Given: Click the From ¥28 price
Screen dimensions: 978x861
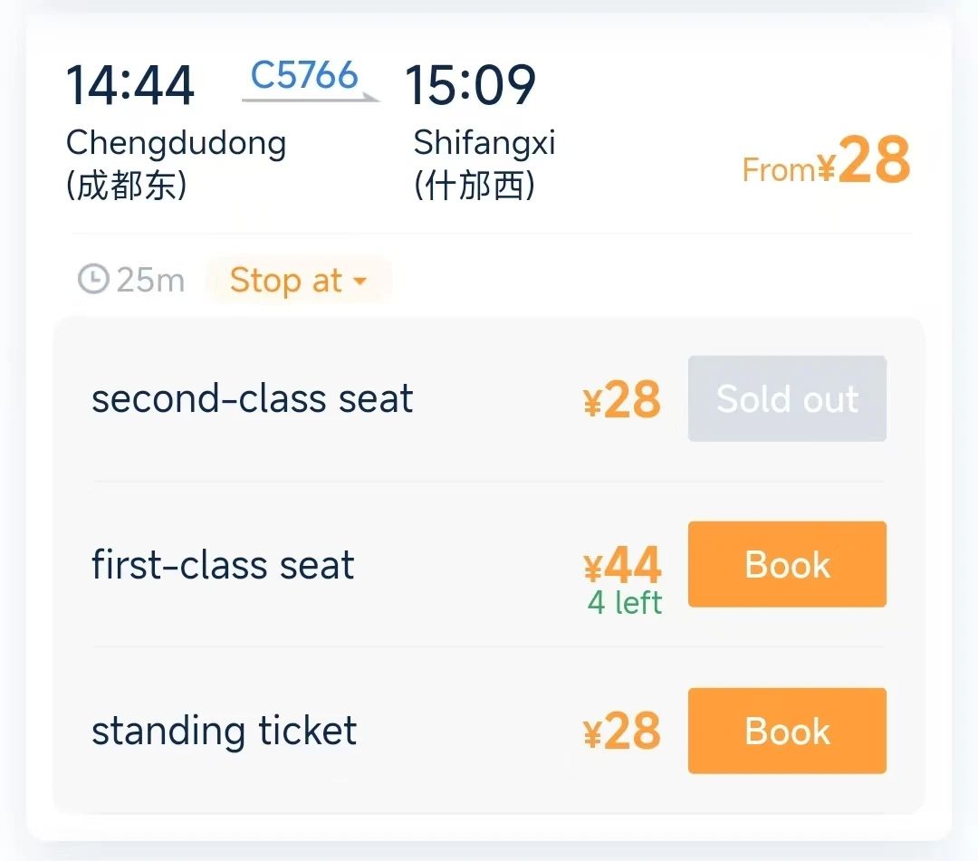Looking at the screenshot, I should click(x=826, y=160).
